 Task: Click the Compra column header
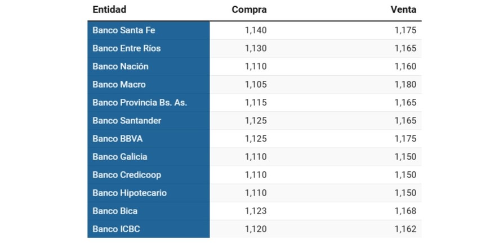pyautogui.click(x=249, y=10)
